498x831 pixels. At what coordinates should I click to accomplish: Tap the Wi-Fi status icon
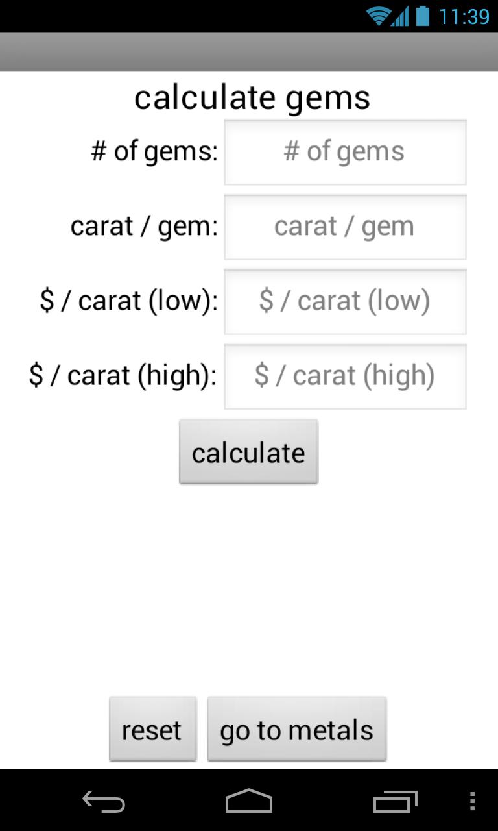tap(377, 16)
